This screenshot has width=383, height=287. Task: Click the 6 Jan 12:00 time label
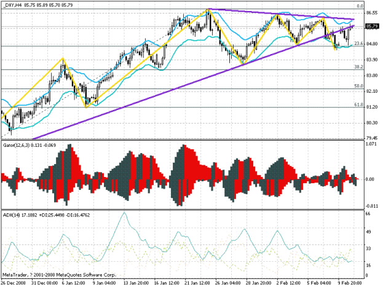pyautogui.click(x=74, y=283)
